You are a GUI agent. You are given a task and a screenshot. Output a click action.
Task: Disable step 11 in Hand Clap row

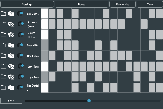(121, 56)
